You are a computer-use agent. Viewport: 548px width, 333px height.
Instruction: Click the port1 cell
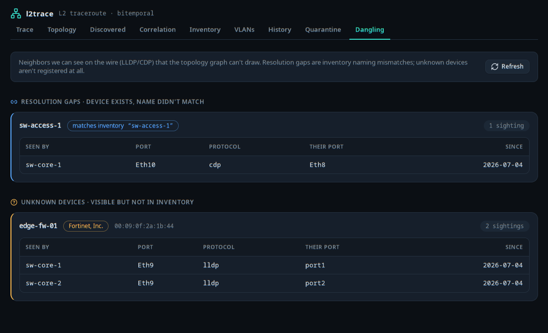(x=315, y=265)
